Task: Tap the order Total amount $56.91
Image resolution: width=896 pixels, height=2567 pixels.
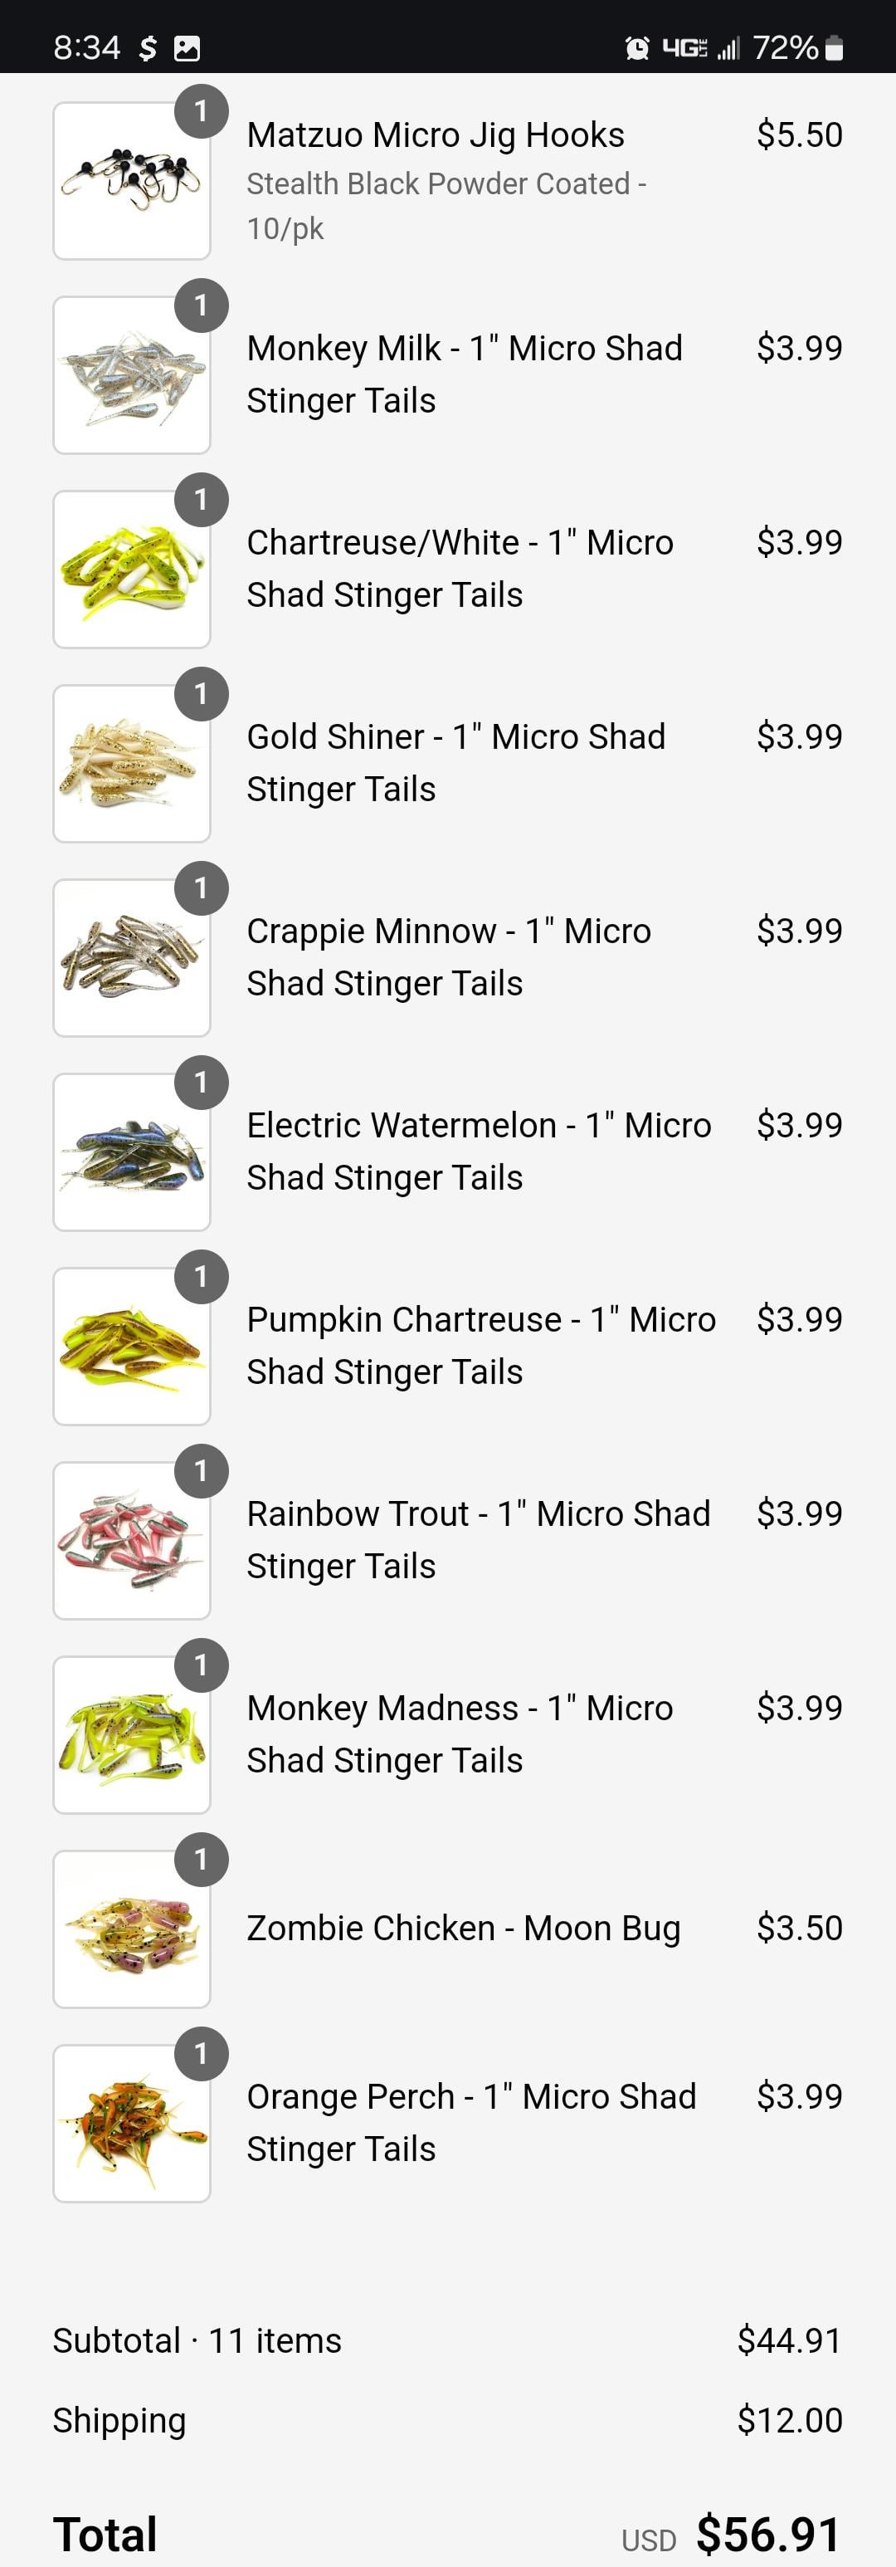Action: [x=768, y=2533]
